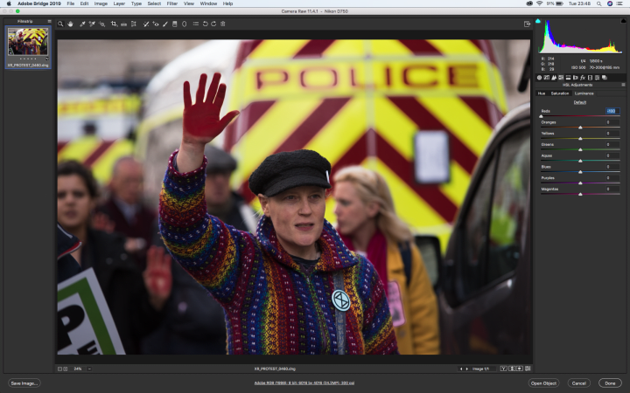Select the Graduated Filter tool
630x393 pixels.
(x=175, y=24)
